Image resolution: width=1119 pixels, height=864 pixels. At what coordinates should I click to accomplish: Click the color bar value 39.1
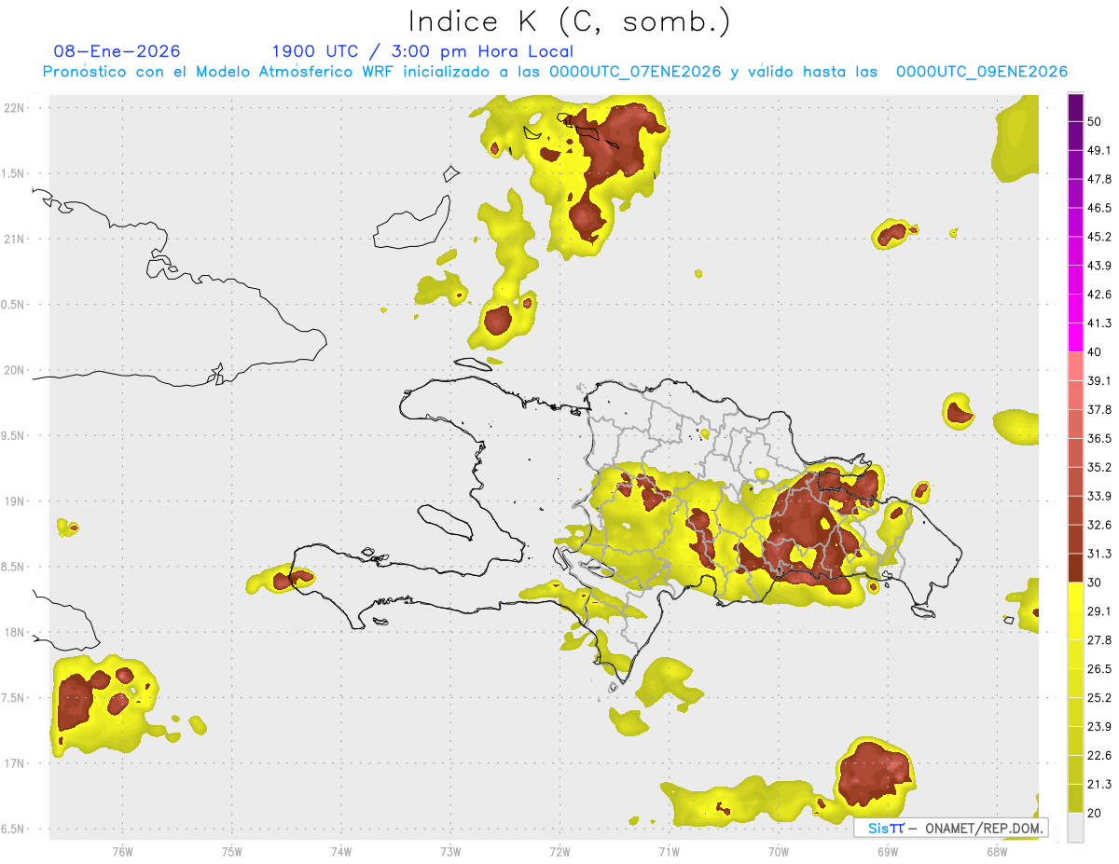coord(1099,380)
